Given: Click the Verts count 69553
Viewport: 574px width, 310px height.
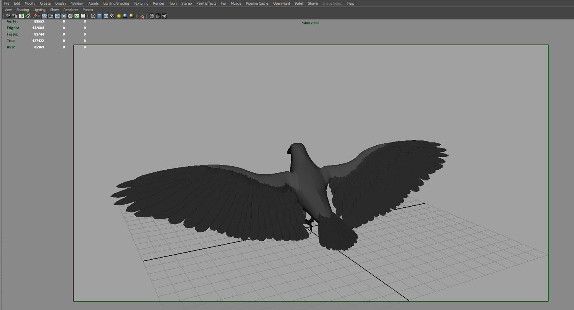Looking at the screenshot, I should pyautogui.click(x=39, y=22).
